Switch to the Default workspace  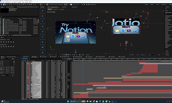tap(146, 5)
